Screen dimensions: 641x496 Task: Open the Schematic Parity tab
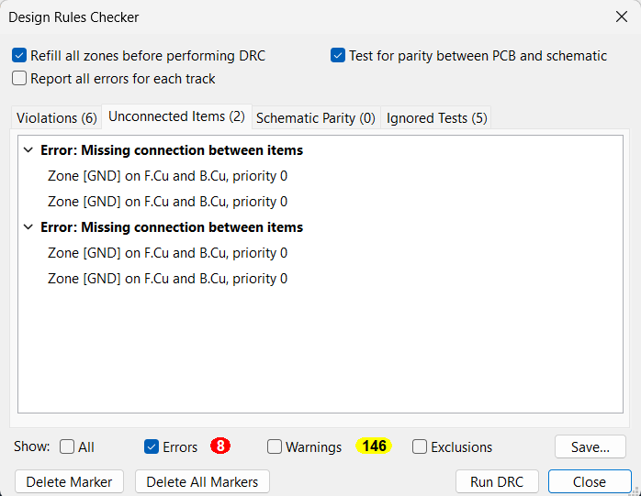[315, 117]
